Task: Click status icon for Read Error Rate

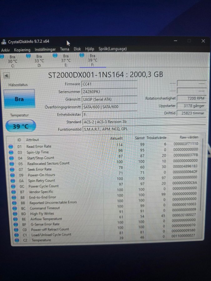Action: tap(11, 146)
